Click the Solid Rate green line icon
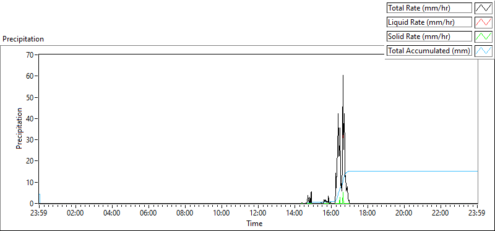This screenshot has width=495, height=231. (483, 37)
